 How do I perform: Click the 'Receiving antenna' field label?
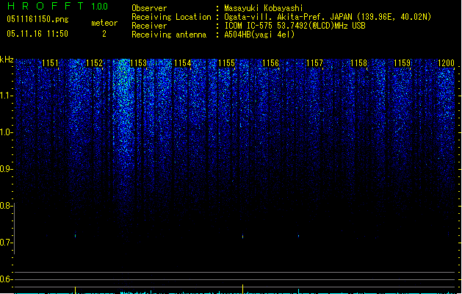(x=169, y=35)
